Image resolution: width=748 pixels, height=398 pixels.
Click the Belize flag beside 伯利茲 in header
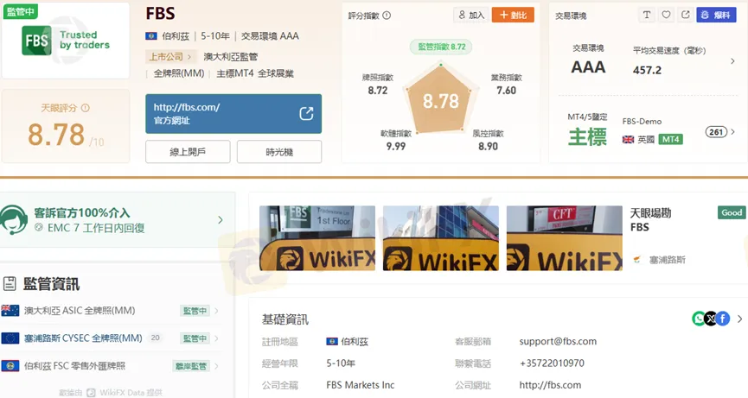[x=151, y=35]
